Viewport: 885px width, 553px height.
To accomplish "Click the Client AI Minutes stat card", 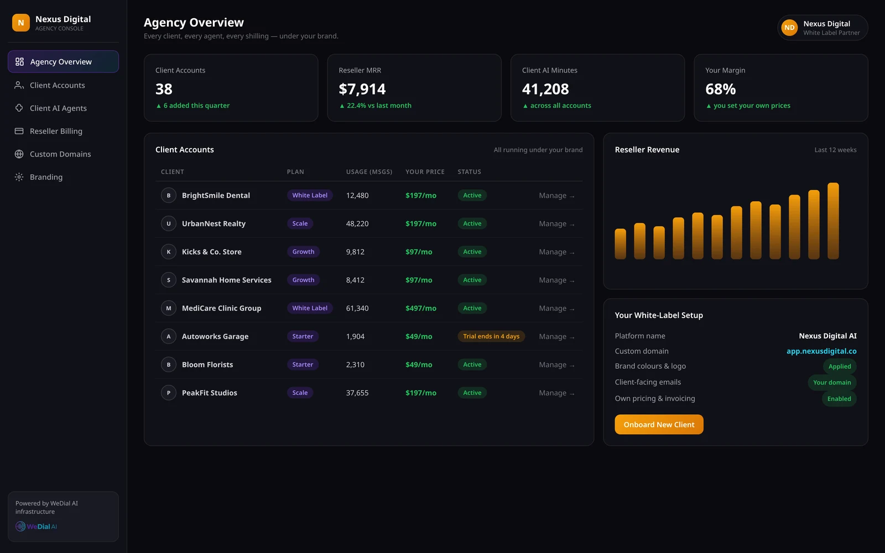I will coord(597,87).
